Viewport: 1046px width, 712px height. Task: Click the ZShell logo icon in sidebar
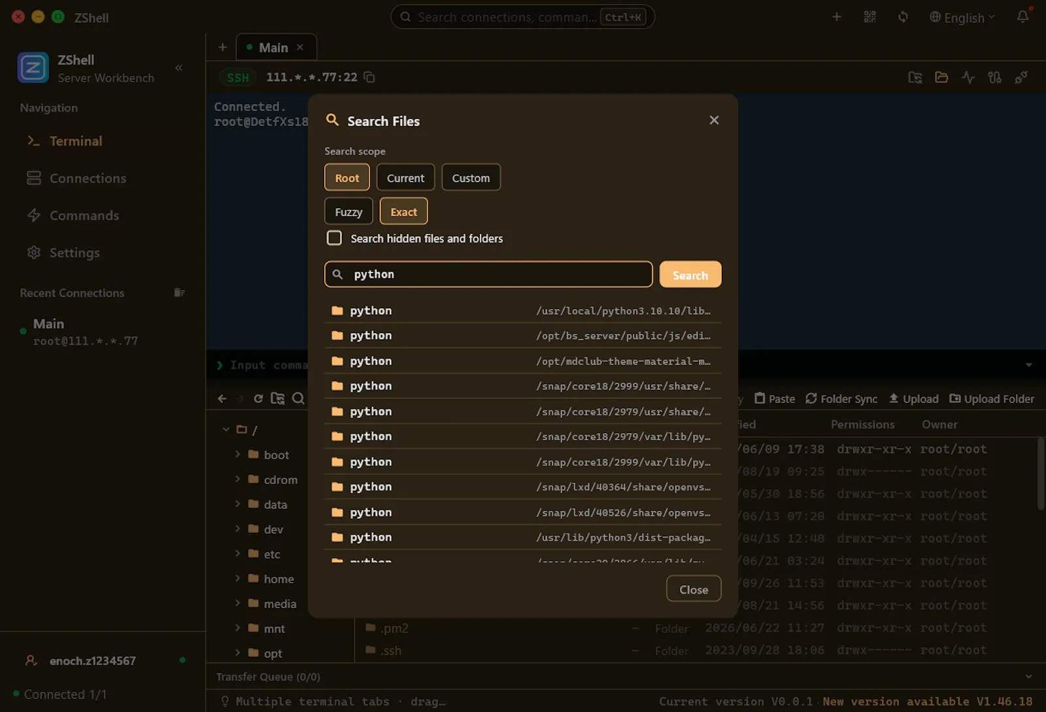33,67
